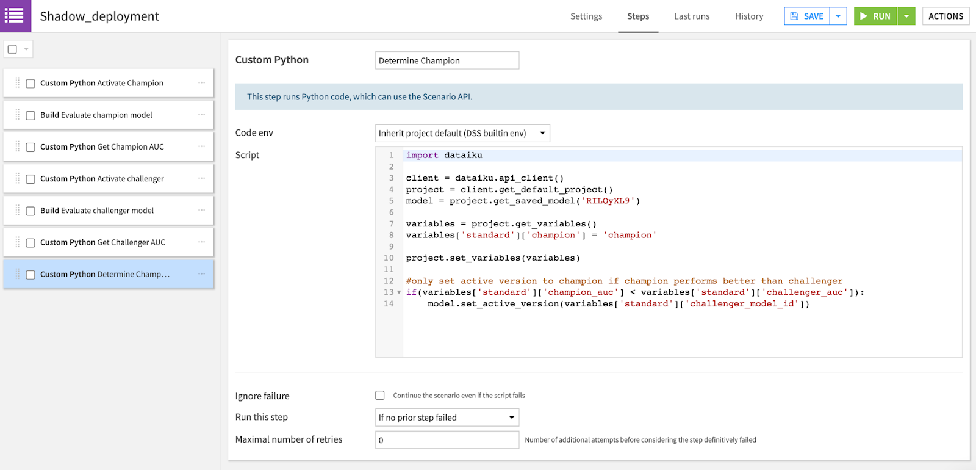Screen dimensions: 976x470
Task: Expand the Run this step dropdown
Action: (447, 418)
